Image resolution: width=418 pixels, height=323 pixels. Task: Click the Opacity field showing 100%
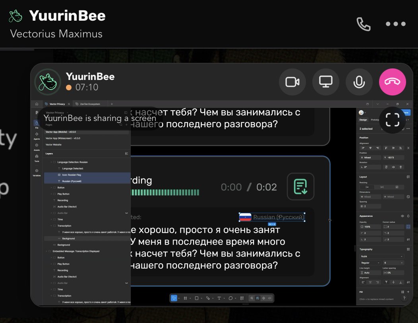click(370, 227)
